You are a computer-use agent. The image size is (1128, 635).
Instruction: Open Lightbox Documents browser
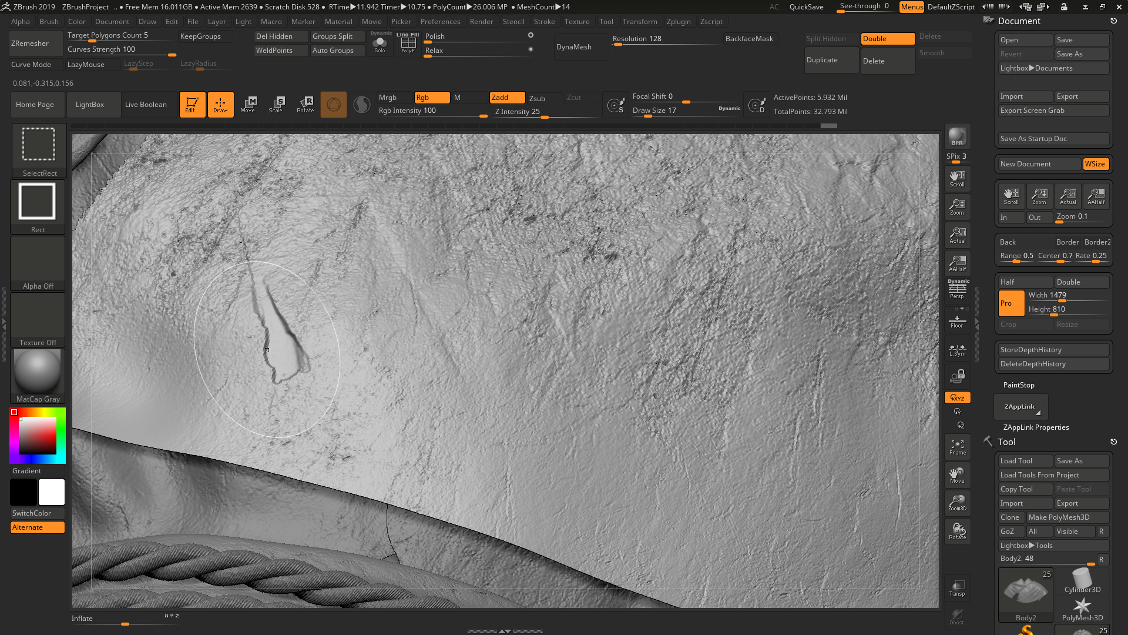pos(1053,68)
